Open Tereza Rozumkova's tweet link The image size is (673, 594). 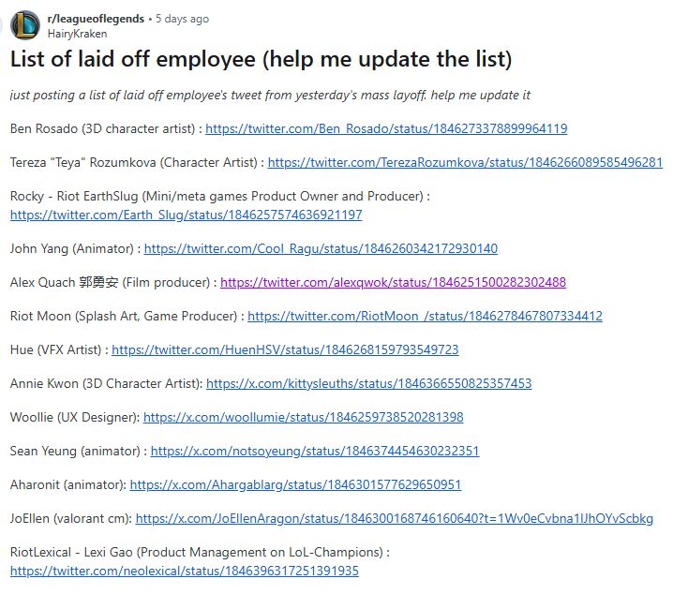465,162
